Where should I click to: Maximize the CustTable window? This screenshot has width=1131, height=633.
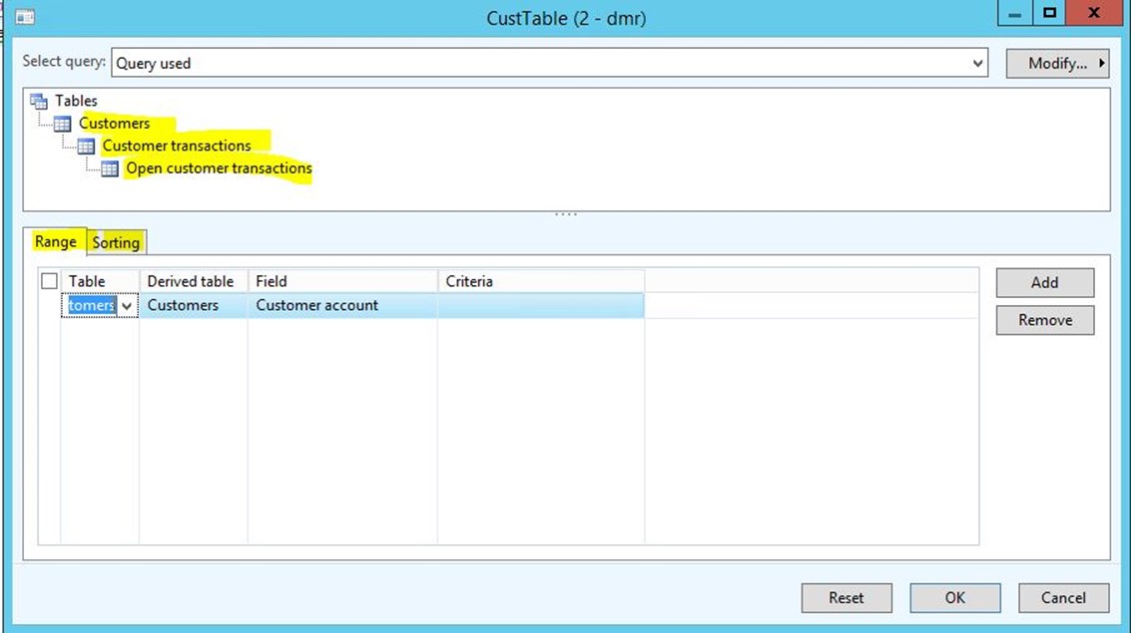coord(1049,13)
